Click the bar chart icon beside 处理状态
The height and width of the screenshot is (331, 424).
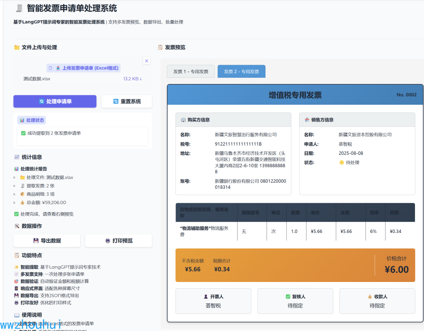[22, 120]
